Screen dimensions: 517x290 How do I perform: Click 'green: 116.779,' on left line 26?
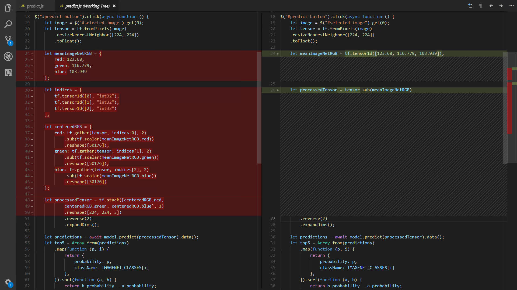click(73, 66)
